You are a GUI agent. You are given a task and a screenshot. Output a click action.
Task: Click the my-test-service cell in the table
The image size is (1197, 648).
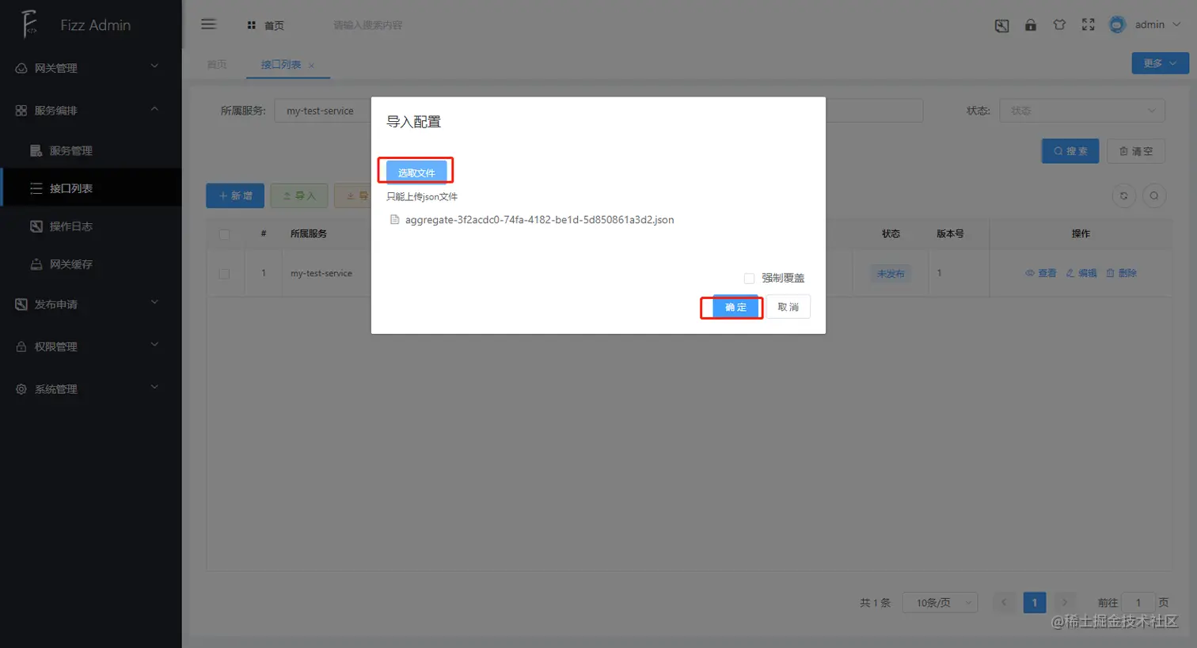pyautogui.click(x=321, y=274)
